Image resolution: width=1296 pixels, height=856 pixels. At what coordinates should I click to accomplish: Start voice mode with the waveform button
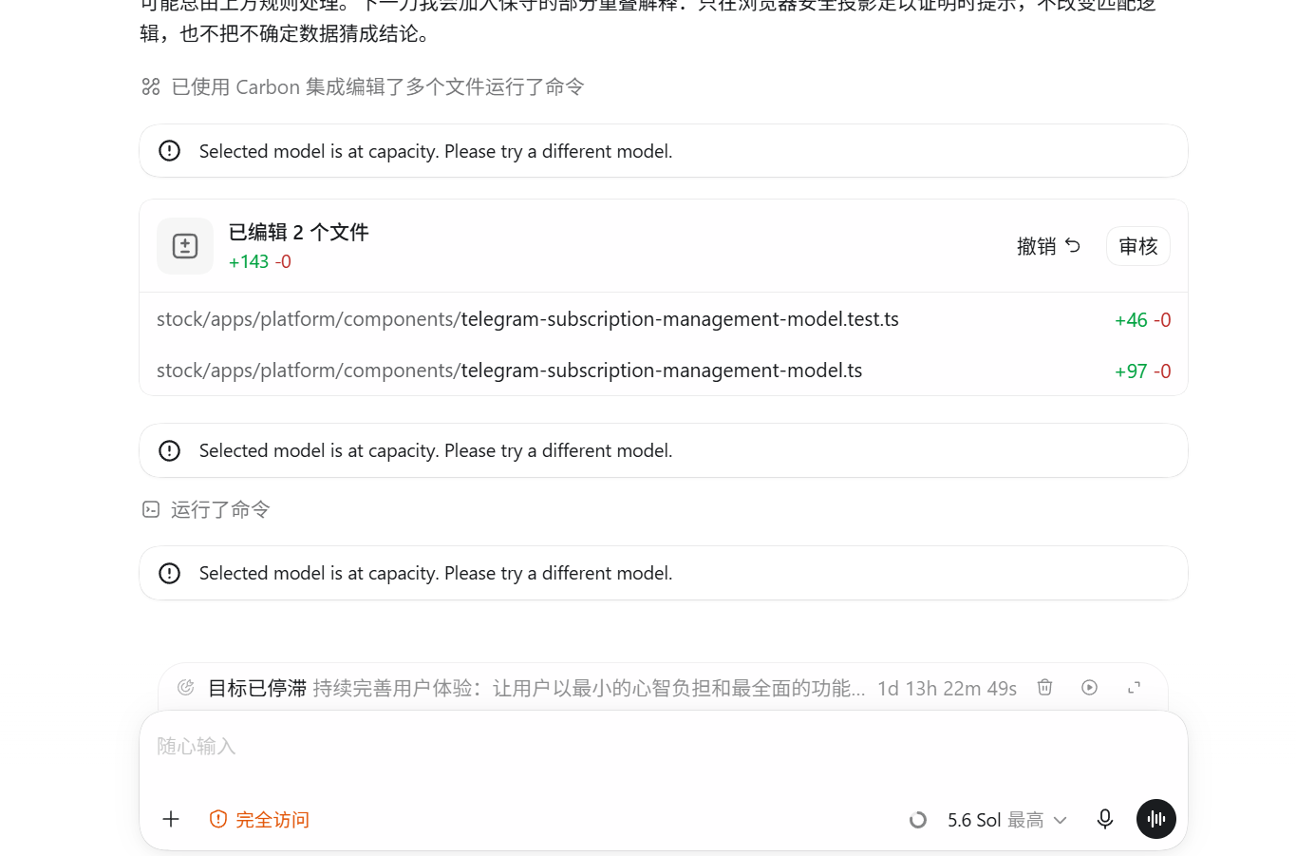tap(1156, 819)
